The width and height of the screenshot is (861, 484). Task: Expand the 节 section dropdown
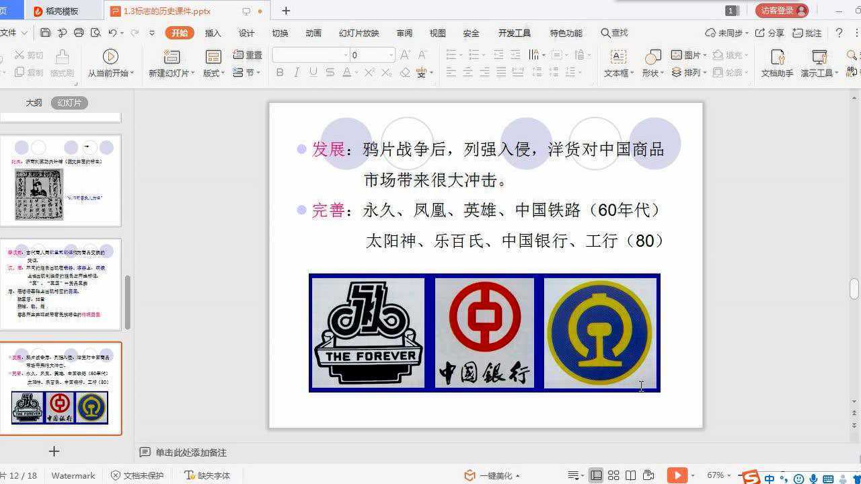click(x=246, y=73)
